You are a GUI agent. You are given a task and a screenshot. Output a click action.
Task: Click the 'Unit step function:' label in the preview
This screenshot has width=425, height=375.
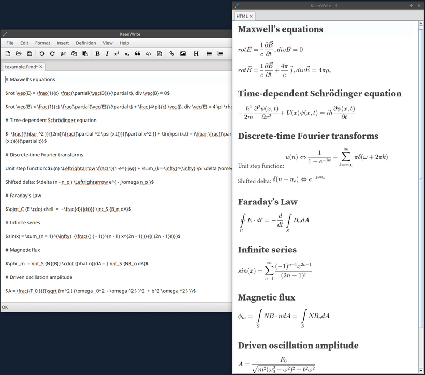pyautogui.click(x=261, y=166)
